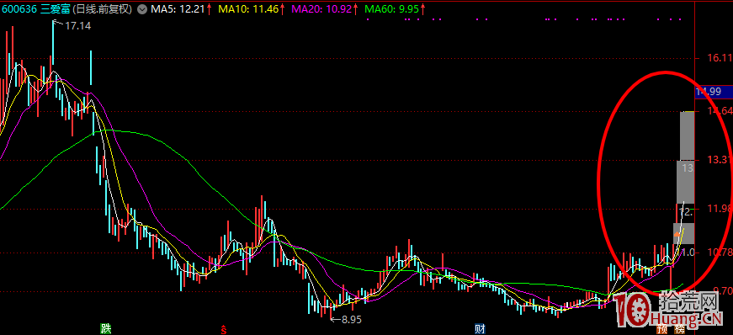The width and height of the screenshot is (733, 335).
Task: Click the green 跌 event marker icon
Action: click(x=106, y=329)
